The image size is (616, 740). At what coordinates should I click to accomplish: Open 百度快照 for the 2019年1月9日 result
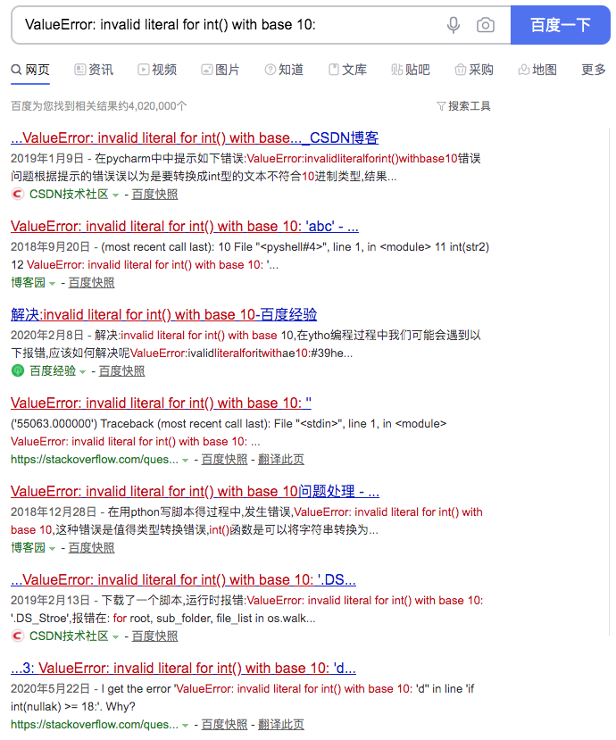(154, 194)
